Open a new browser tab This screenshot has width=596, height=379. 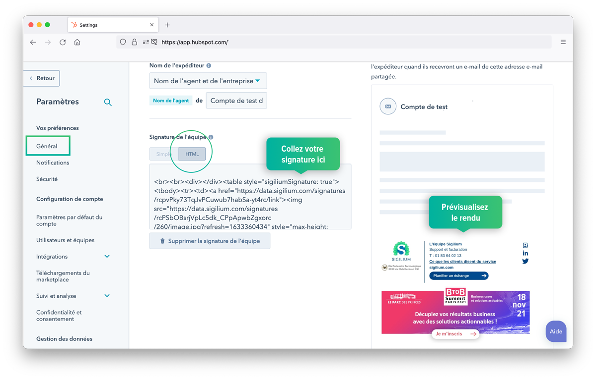click(x=167, y=25)
